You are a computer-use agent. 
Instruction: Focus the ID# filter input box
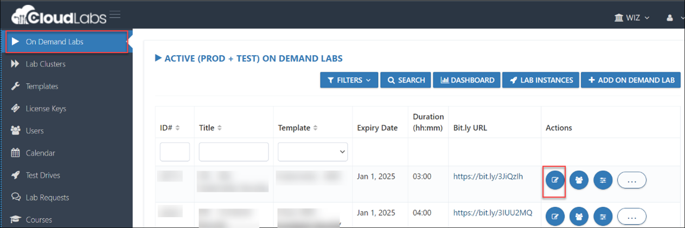(x=175, y=152)
